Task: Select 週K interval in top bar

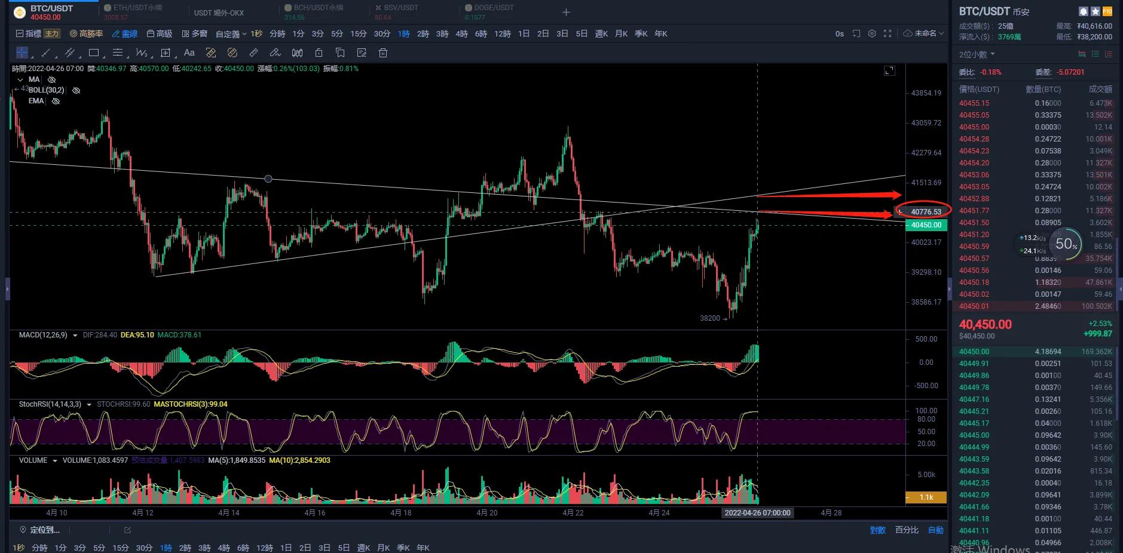Action: click(601, 33)
